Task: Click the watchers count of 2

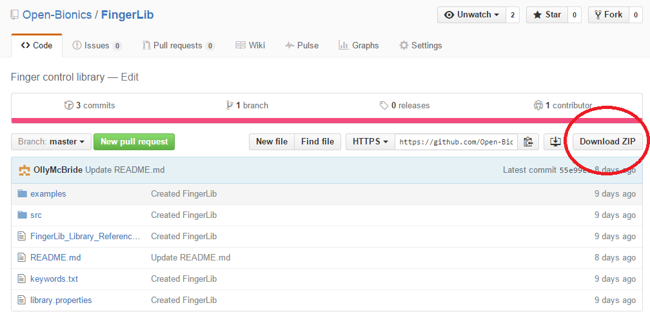Action: coord(513,15)
